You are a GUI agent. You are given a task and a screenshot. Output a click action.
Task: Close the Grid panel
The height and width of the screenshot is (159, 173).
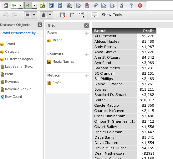86,25
